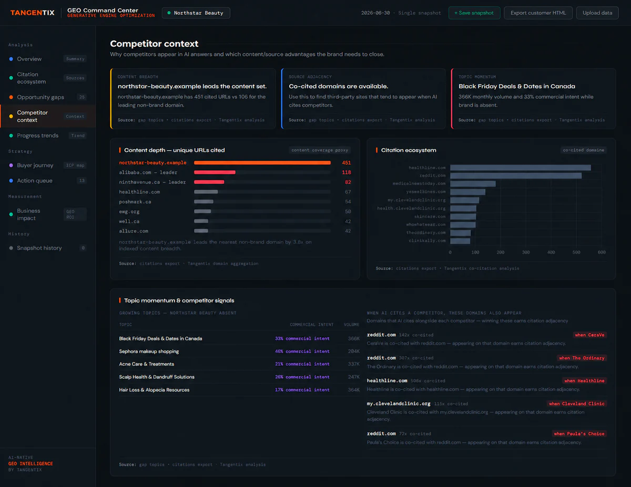Click ewg.org row label
This screenshot has height=487, width=631.
tap(129, 211)
